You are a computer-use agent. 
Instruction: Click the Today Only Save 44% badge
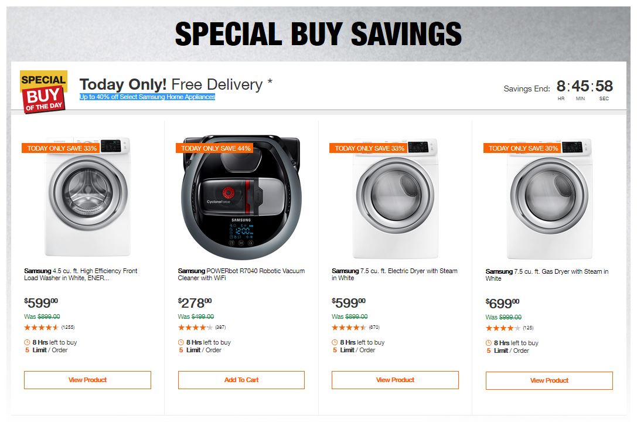click(x=216, y=148)
